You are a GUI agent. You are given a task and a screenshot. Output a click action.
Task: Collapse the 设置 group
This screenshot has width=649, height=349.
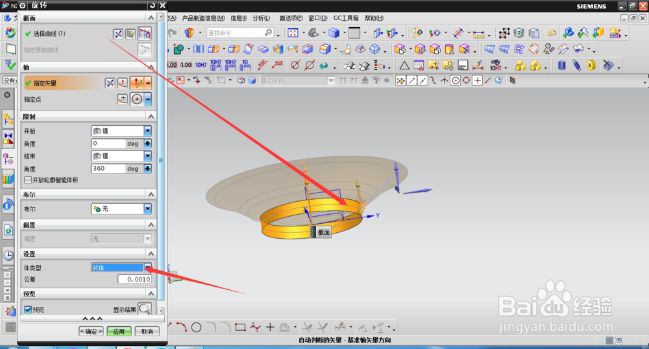click(151, 254)
